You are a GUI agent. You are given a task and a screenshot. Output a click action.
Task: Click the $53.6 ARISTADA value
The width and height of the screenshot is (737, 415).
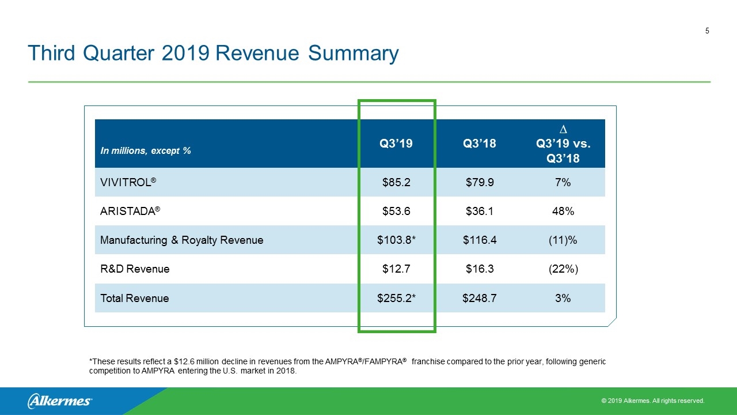point(396,212)
